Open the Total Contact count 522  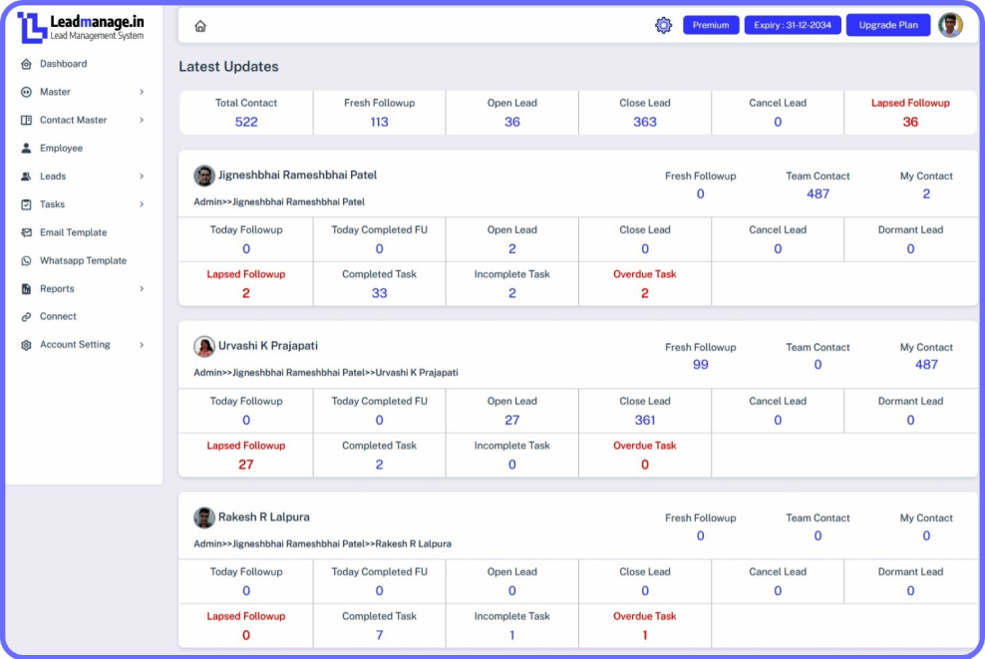coord(246,122)
